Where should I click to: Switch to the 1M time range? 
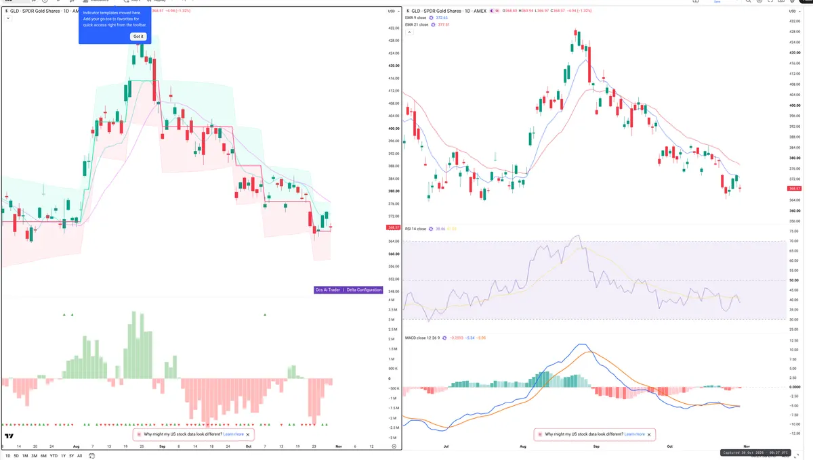[x=25, y=456]
